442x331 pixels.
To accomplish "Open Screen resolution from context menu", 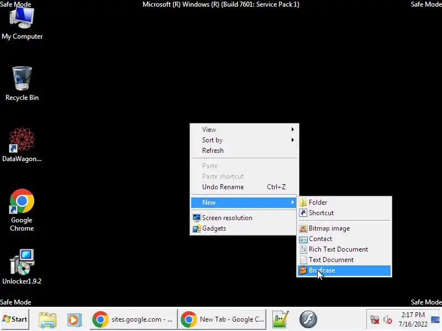I will (x=244, y=218).
